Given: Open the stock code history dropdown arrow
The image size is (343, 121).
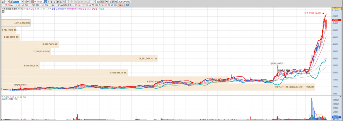Looking at the screenshot, I should 22,2.
